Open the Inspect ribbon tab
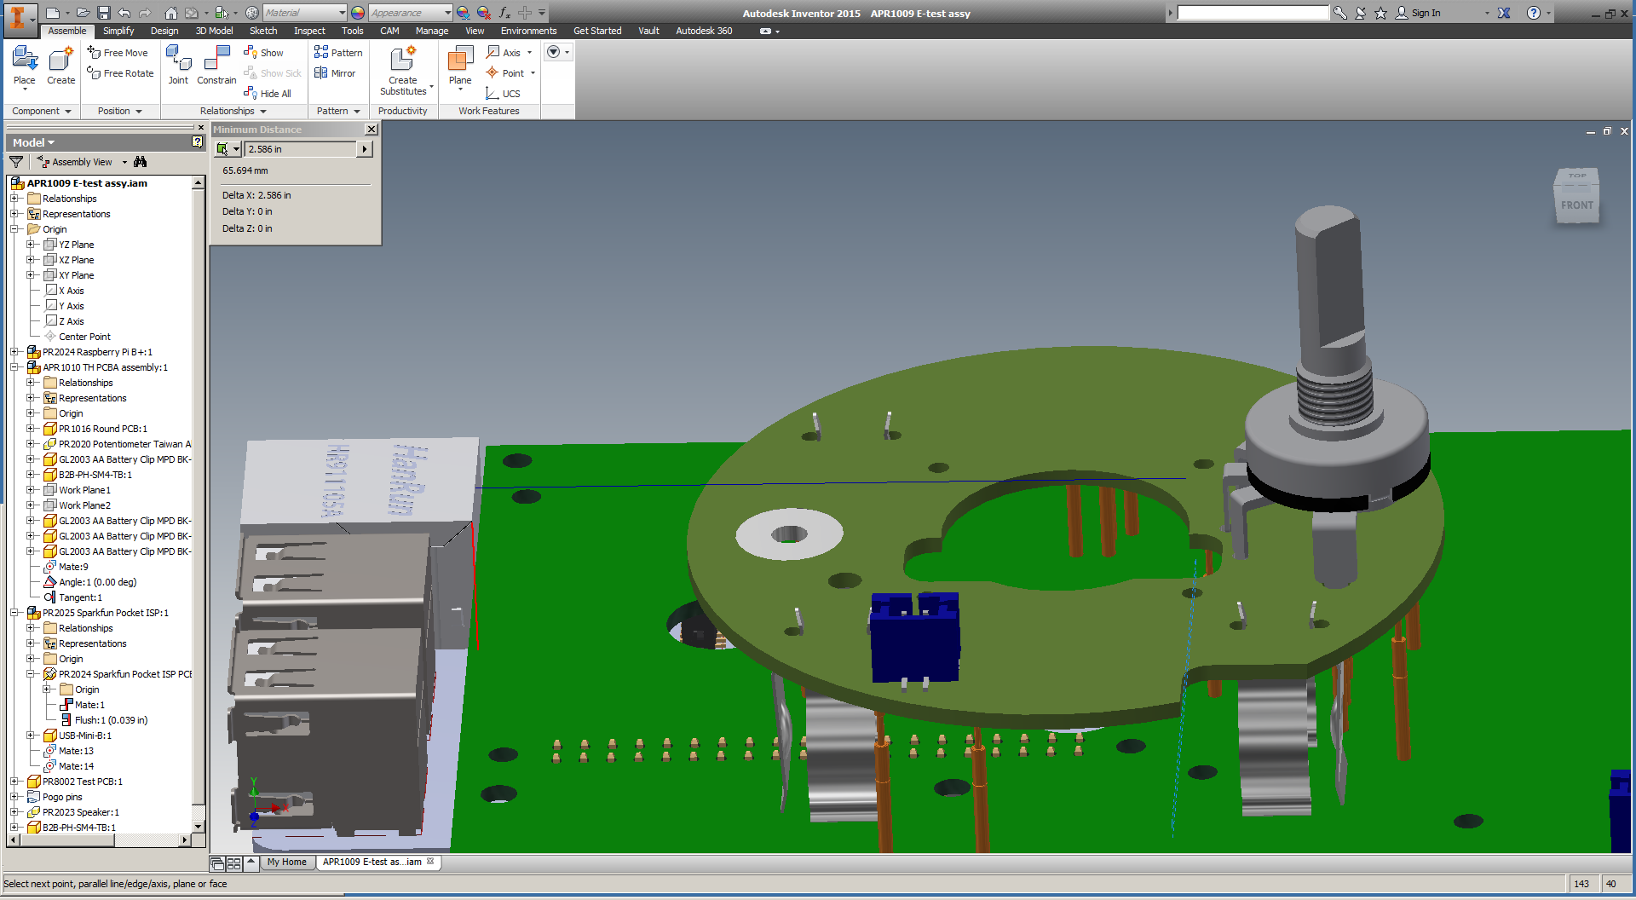 (309, 31)
